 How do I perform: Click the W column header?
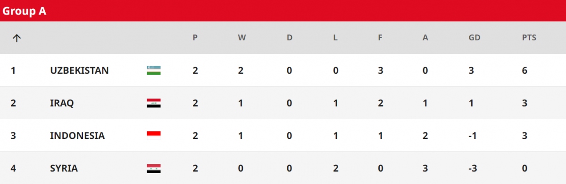click(242, 38)
